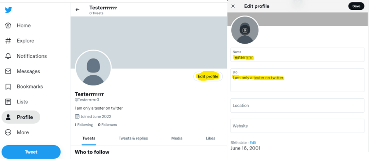Image resolution: width=369 pixels, height=159 pixels.
Task: Click the Edit profile button
Action: click(x=208, y=76)
